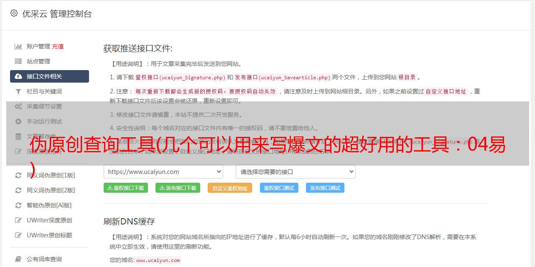Select the 接口文件相关 sidebar item
The width and height of the screenshot is (535, 267).
pos(49,76)
